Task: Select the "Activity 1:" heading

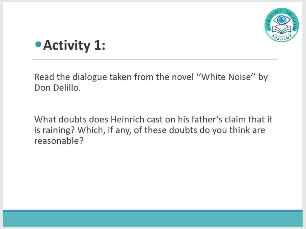Action: pos(74,45)
